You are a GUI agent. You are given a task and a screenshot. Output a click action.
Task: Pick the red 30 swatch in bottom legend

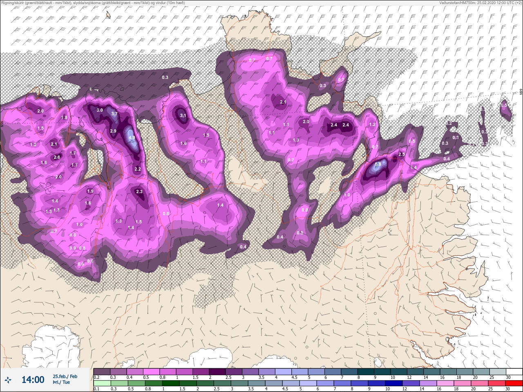(x=514, y=383)
